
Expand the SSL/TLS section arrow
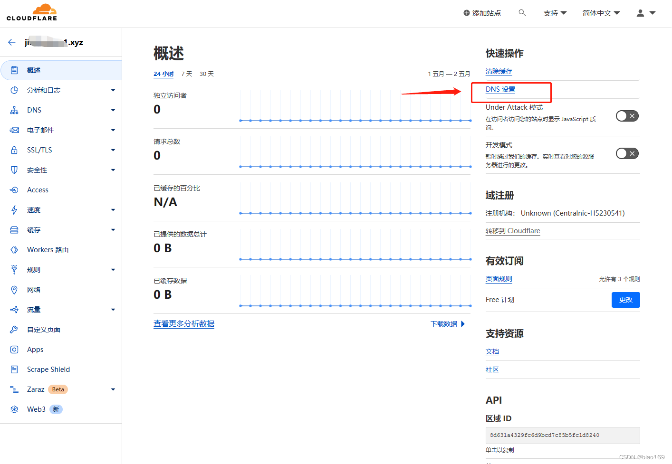pyautogui.click(x=113, y=150)
